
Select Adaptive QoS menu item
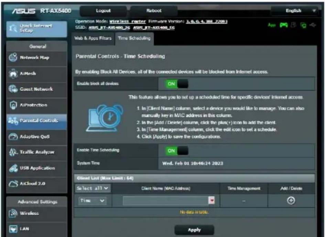pyautogui.click(x=37, y=137)
